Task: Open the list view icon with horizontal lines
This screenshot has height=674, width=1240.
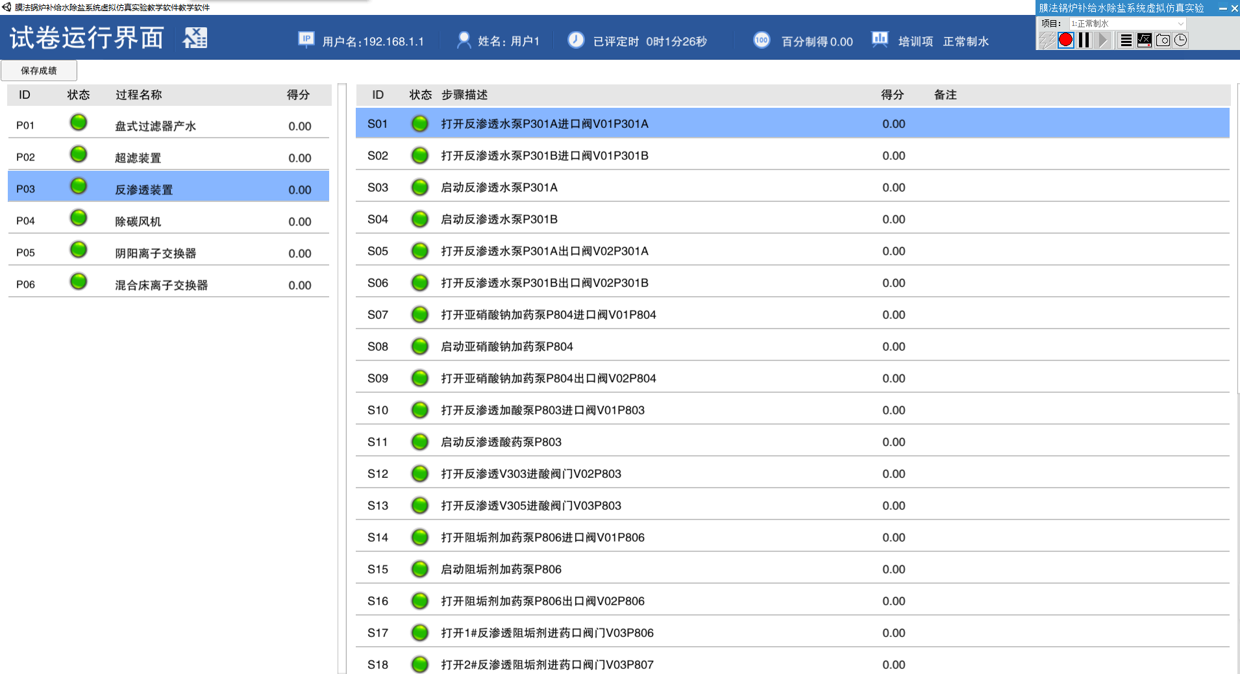Action: click(x=1126, y=40)
